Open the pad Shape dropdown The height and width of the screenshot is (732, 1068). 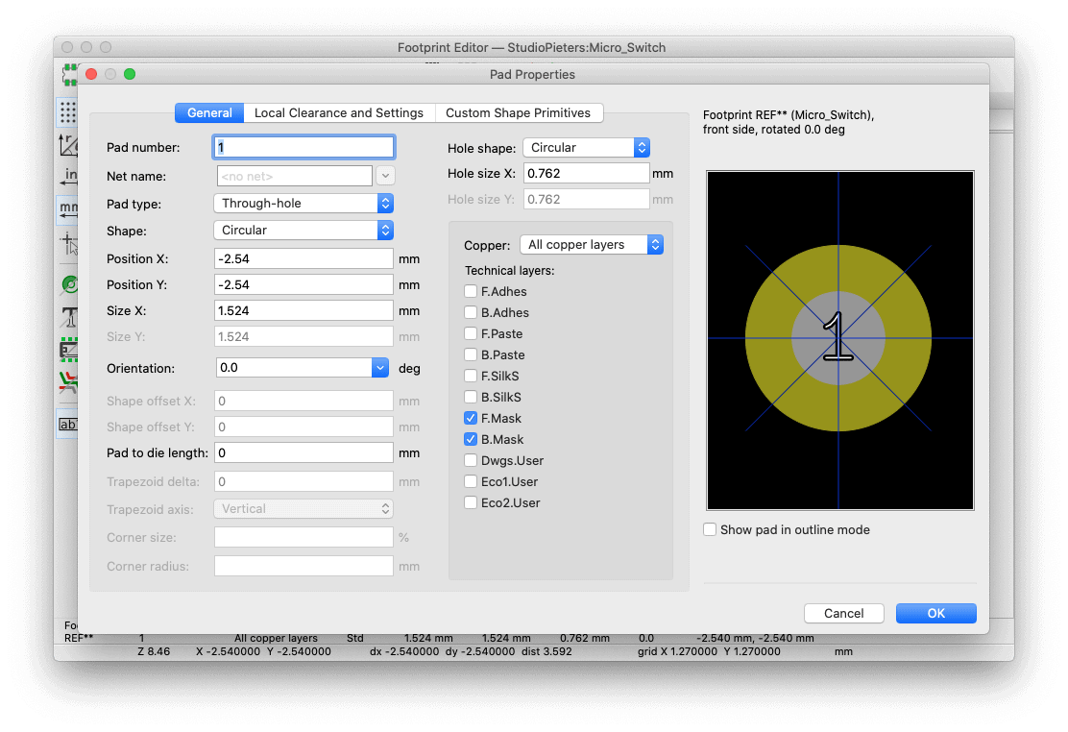[303, 231]
